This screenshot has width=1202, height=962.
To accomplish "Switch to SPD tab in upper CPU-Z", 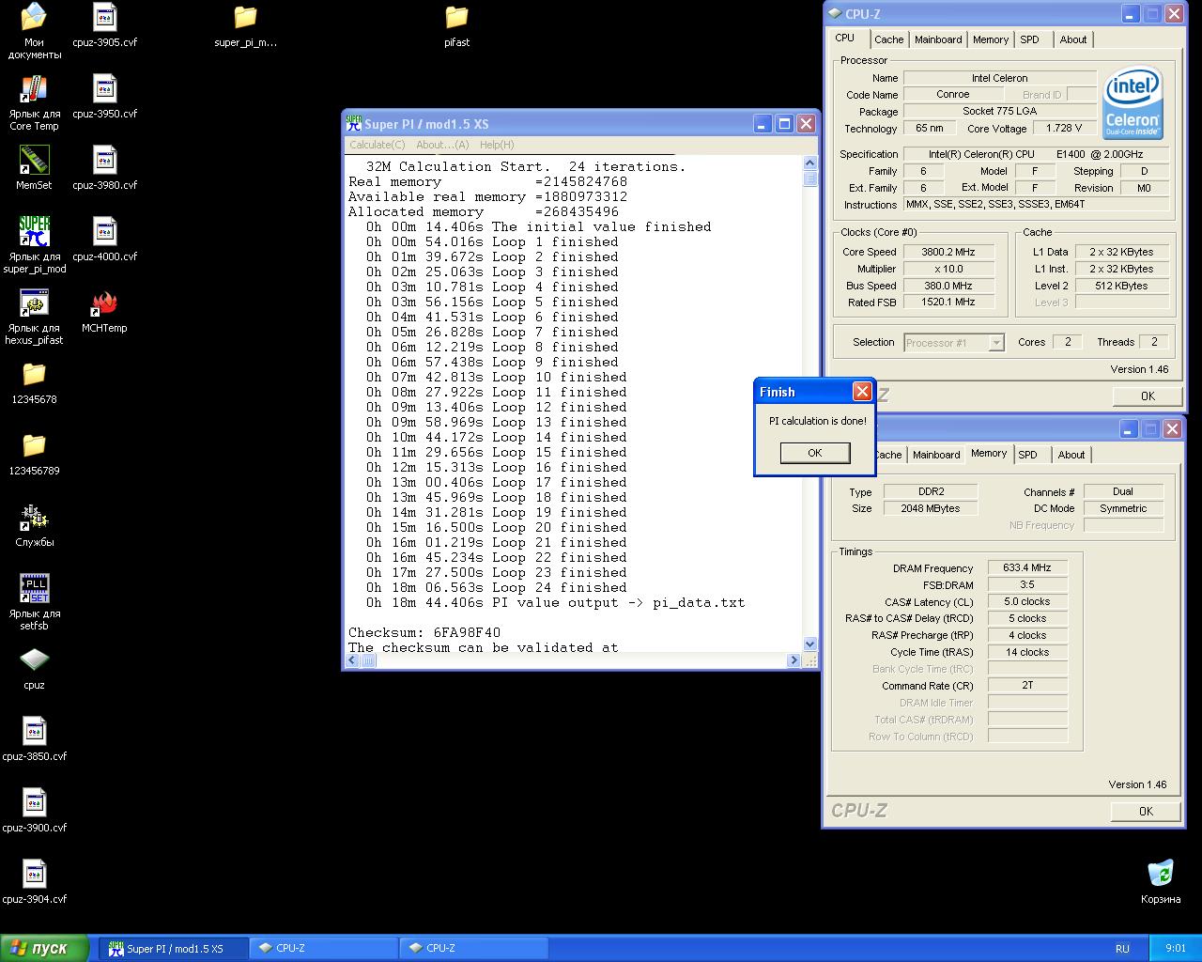I will pos(1030,39).
